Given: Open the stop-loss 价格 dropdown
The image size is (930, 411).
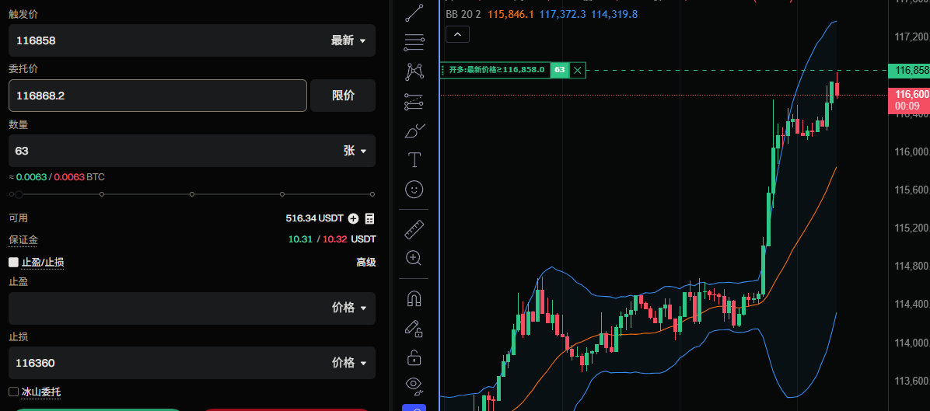Looking at the screenshot, I should point(348,362).
